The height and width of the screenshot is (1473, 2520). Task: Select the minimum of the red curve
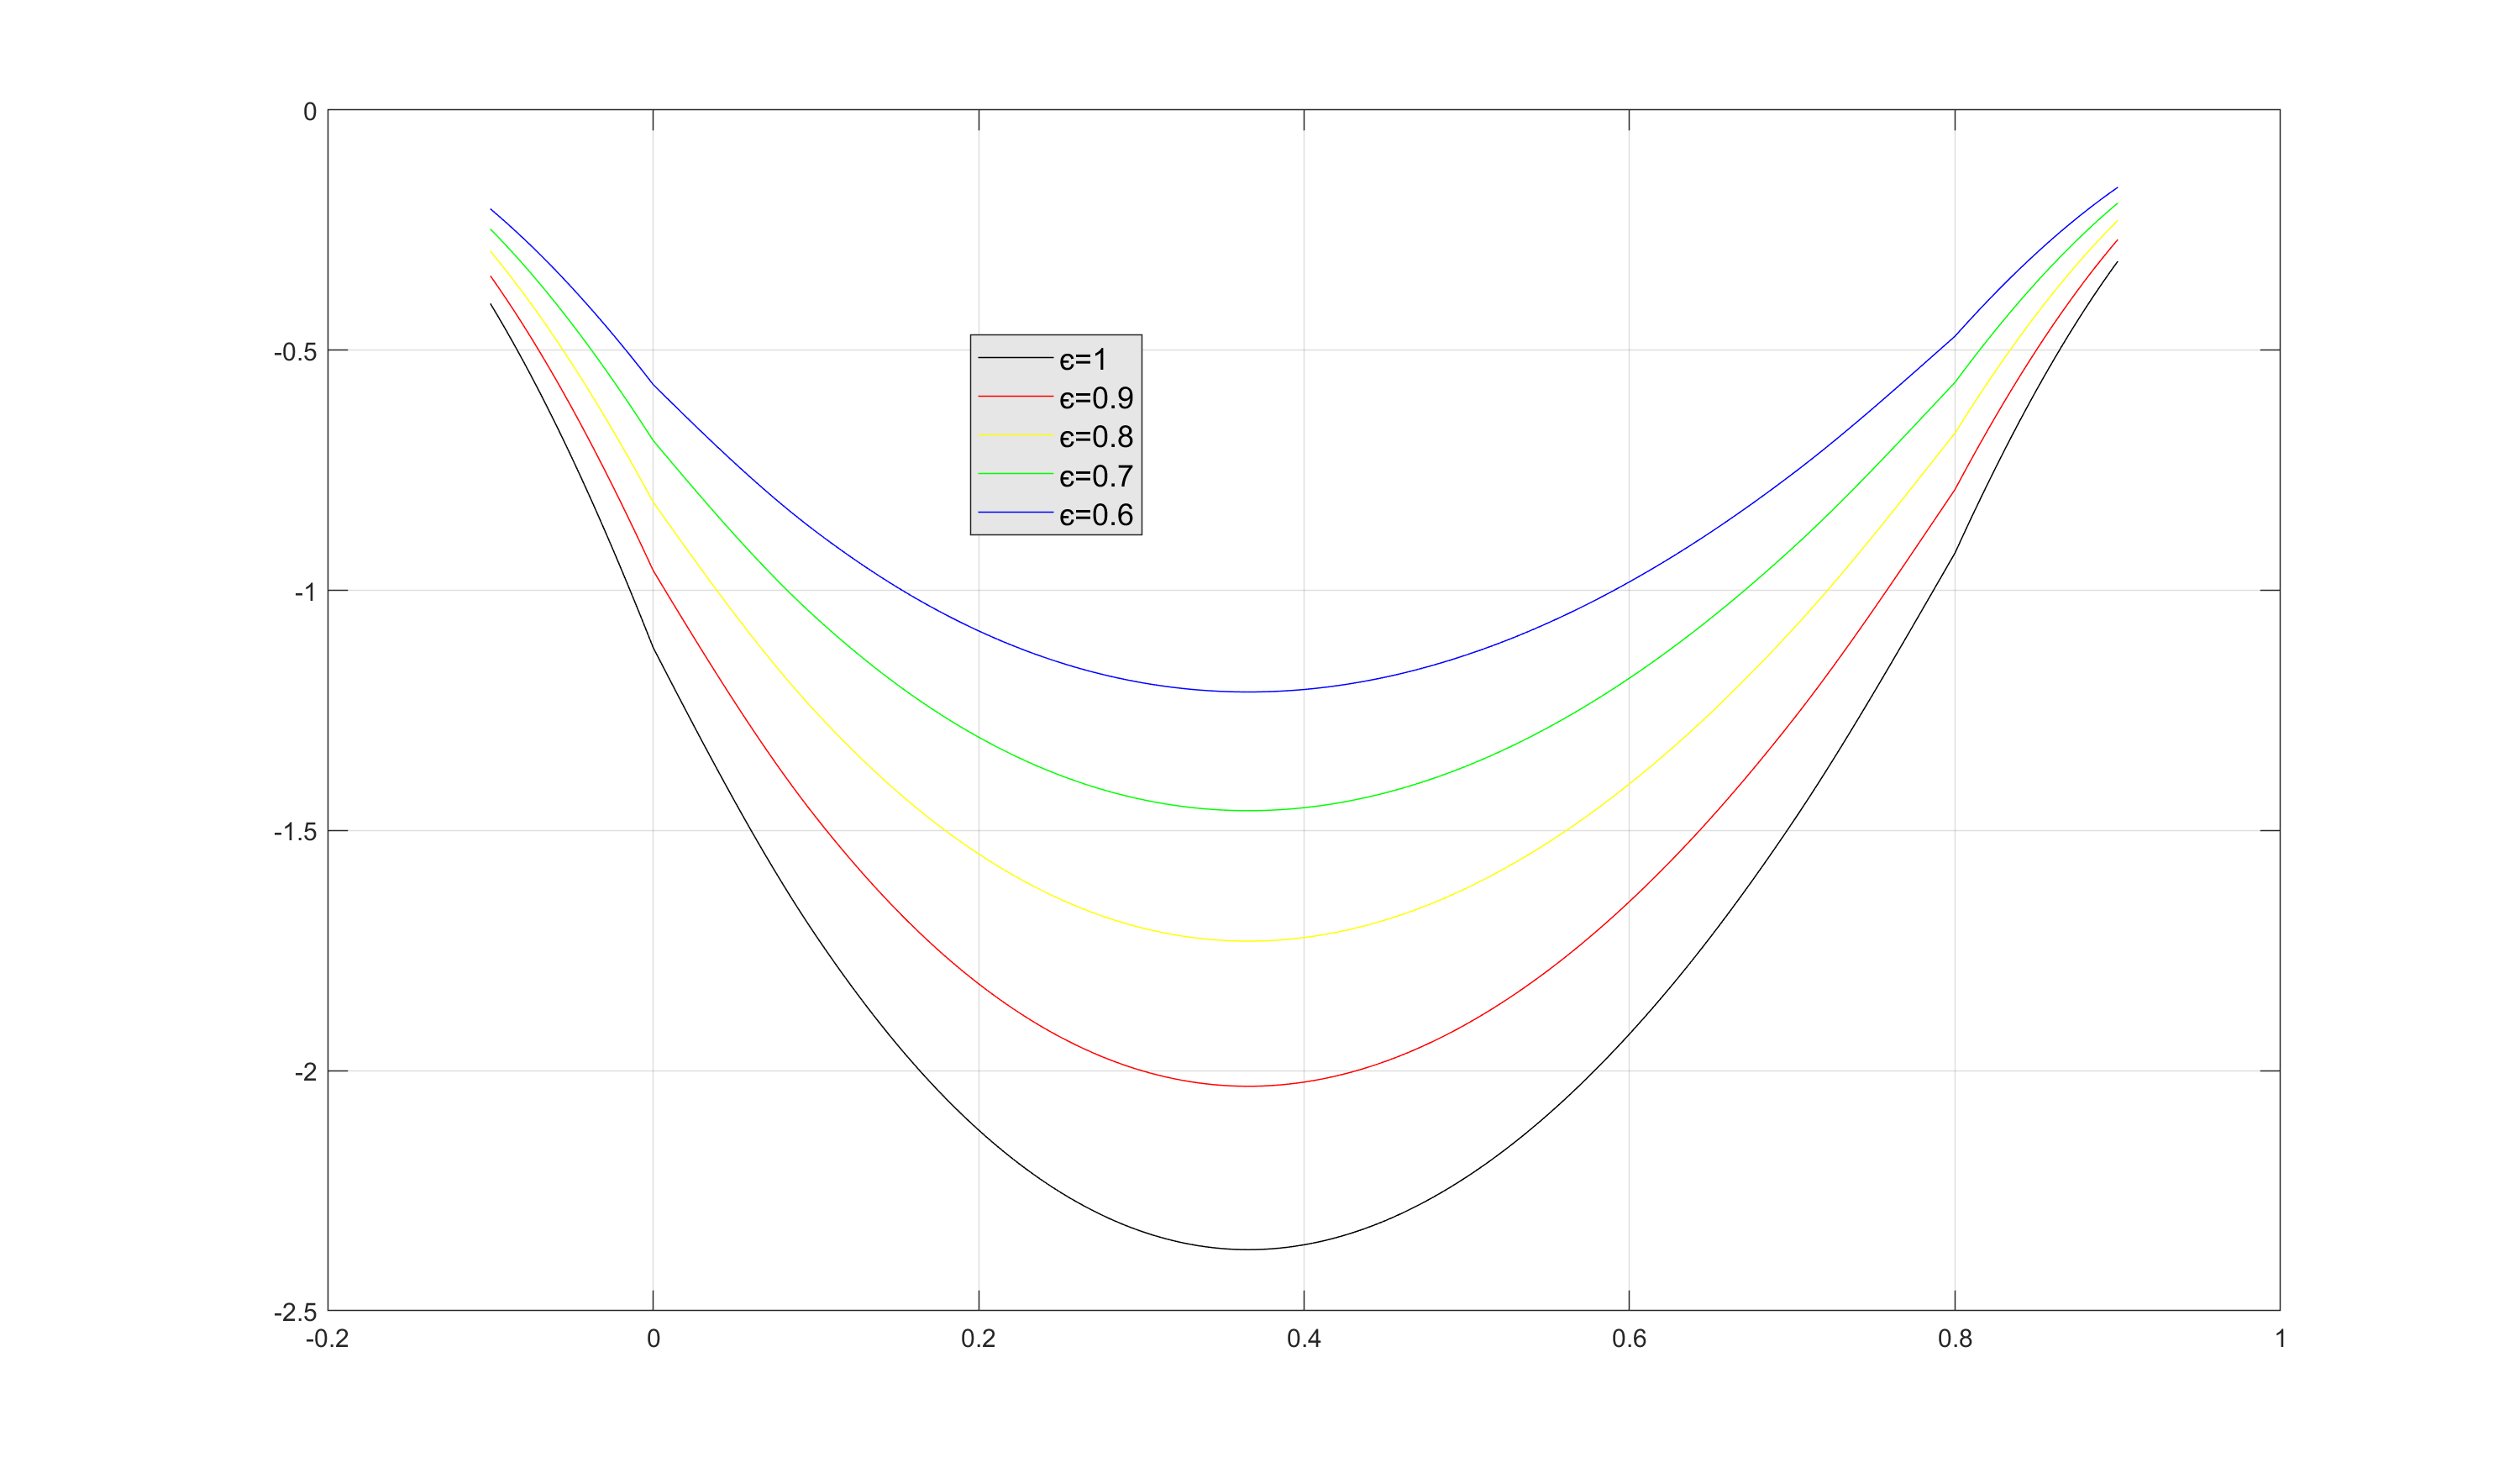pyautogui.click(x=1248, y=1086)
